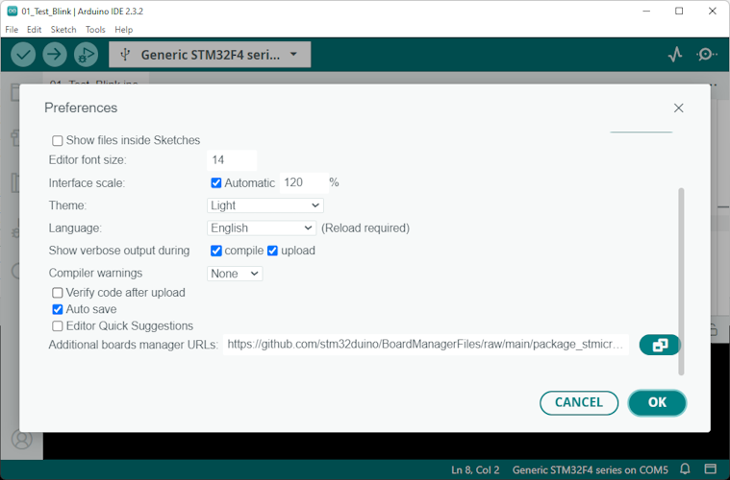Click Generic STM32F4 series on COM5 status

point(591,469)
